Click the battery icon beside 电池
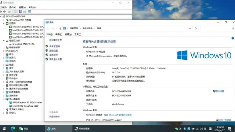 point(7,54)
